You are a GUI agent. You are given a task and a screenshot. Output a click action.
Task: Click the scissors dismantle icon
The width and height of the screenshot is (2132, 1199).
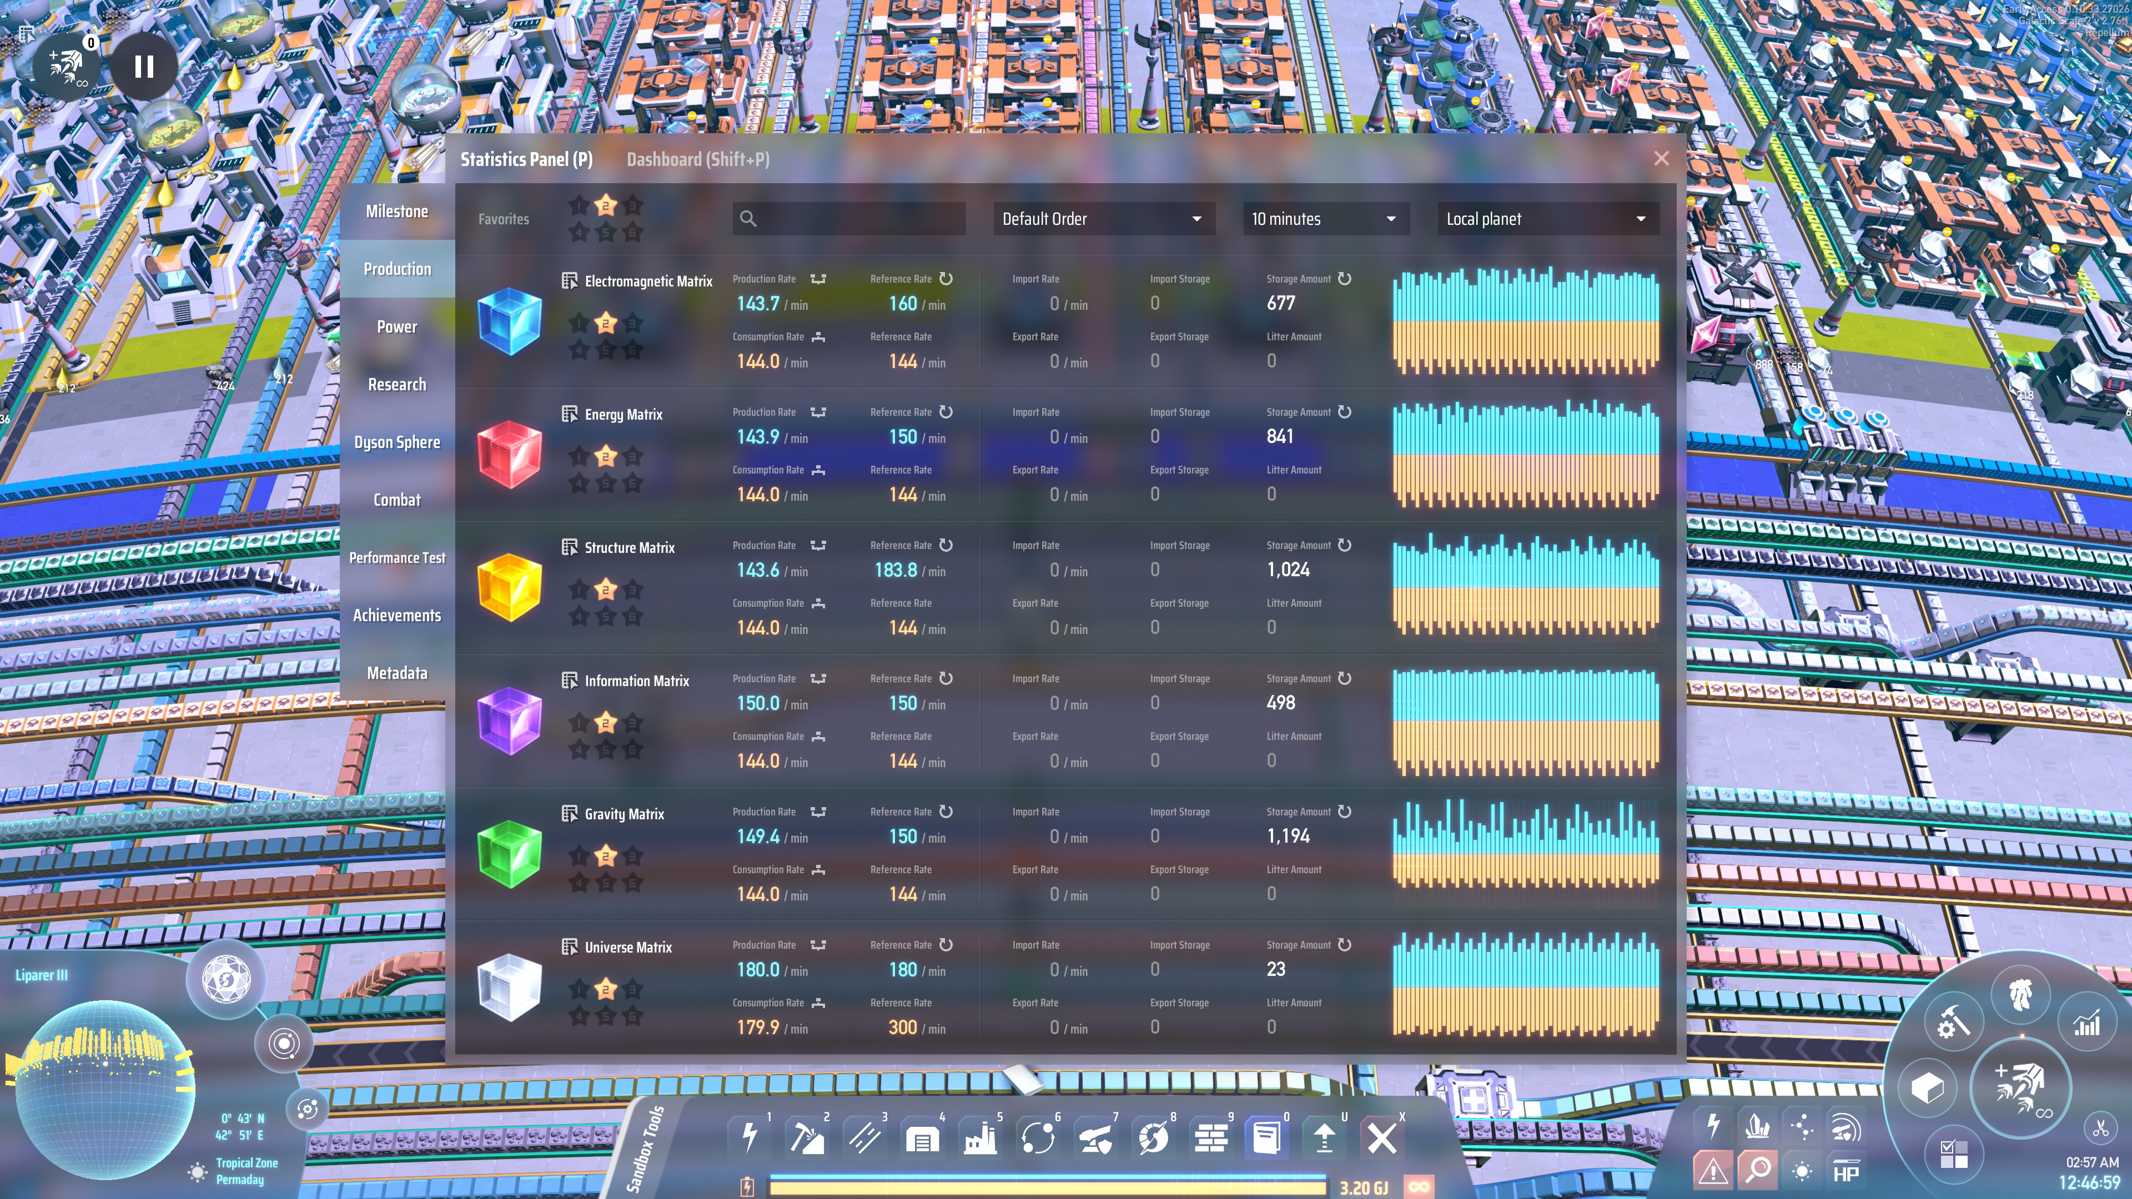coord(2100,1128)
